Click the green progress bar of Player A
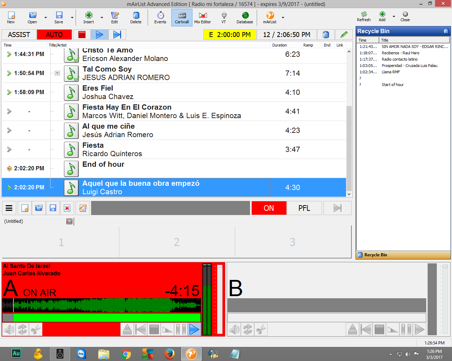This screenshot has width=452, height=361. [x=102, y=318]
